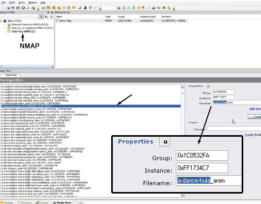Click the Instance input field in Properties
This screenshot has width=261, height=204.
223,97
